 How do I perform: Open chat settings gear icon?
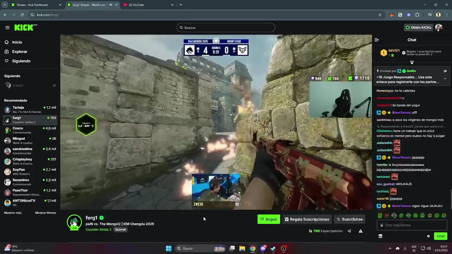coord(428,236)
